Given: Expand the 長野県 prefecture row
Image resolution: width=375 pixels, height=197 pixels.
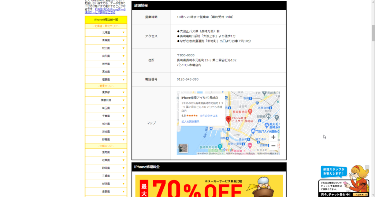Looking at the screenshot, I should coord(106,192).
